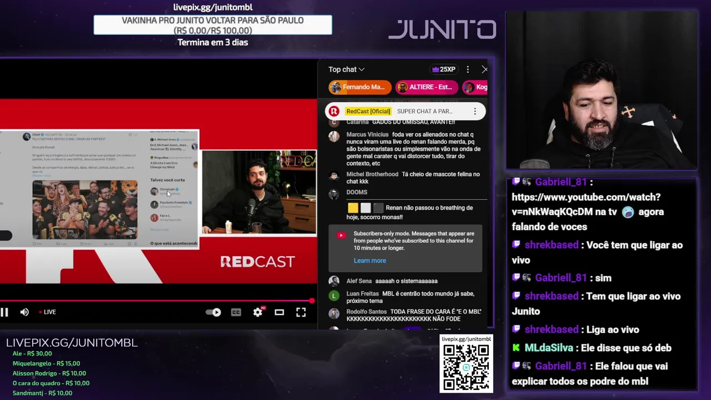This screenshot has height=400, width=711.
Task: Click the Luan Freitas username in chat
Action: point(362,294)
